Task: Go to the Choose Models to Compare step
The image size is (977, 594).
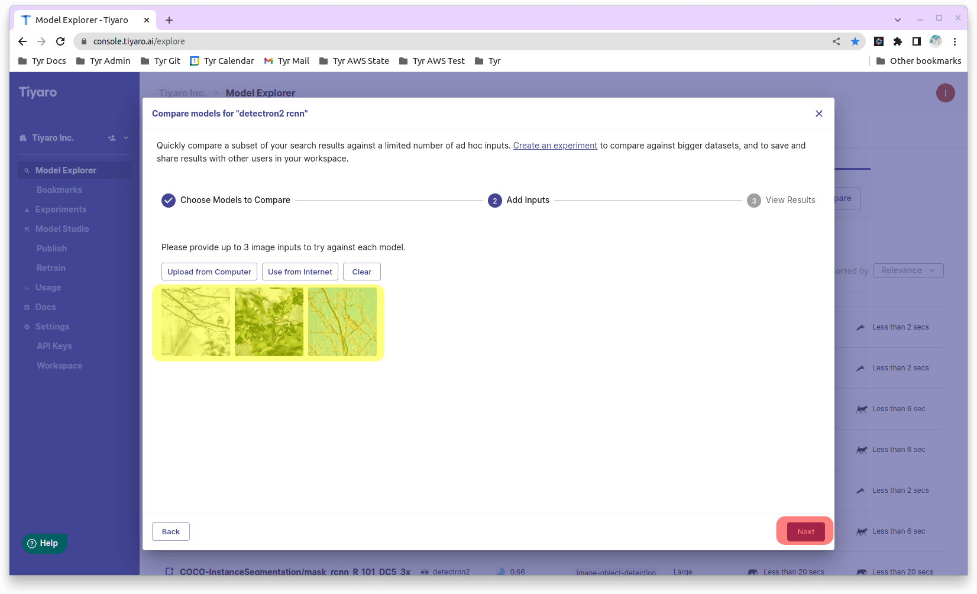Action: tap(226, 200)
